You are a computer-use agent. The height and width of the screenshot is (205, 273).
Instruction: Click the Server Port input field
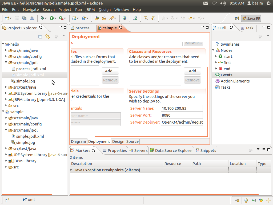point(182,115)
